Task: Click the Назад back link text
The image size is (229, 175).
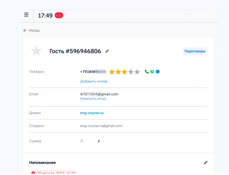Action: [34, 30]
